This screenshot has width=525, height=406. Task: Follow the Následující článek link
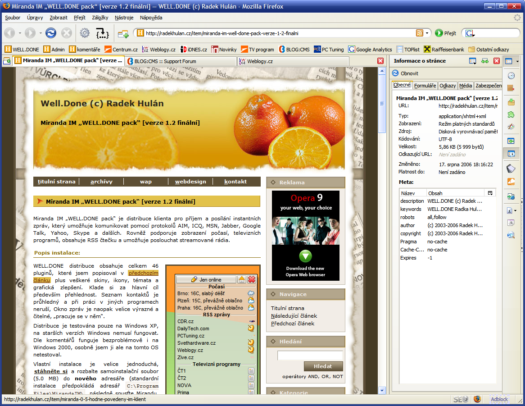point(294,316)
